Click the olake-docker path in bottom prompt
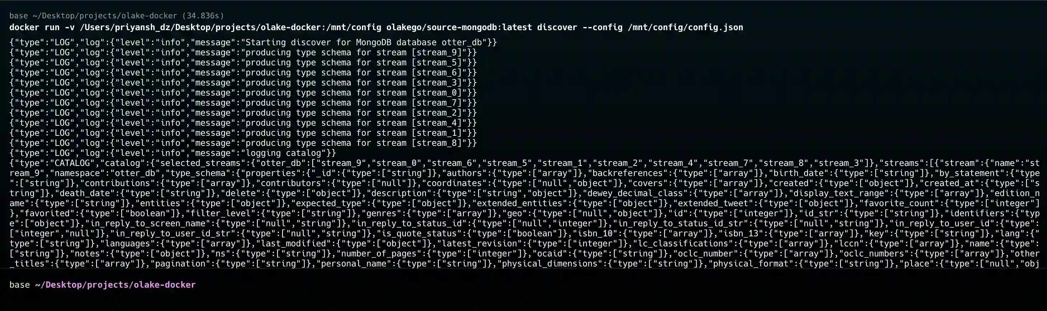 115,285
